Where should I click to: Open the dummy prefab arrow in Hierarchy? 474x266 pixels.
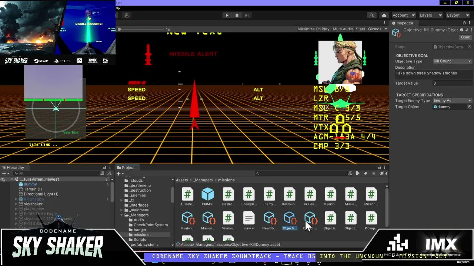coord(107,184)
